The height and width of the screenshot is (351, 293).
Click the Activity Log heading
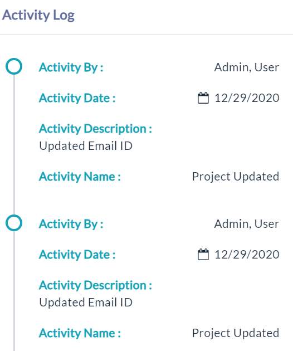(x=38, y=16)
